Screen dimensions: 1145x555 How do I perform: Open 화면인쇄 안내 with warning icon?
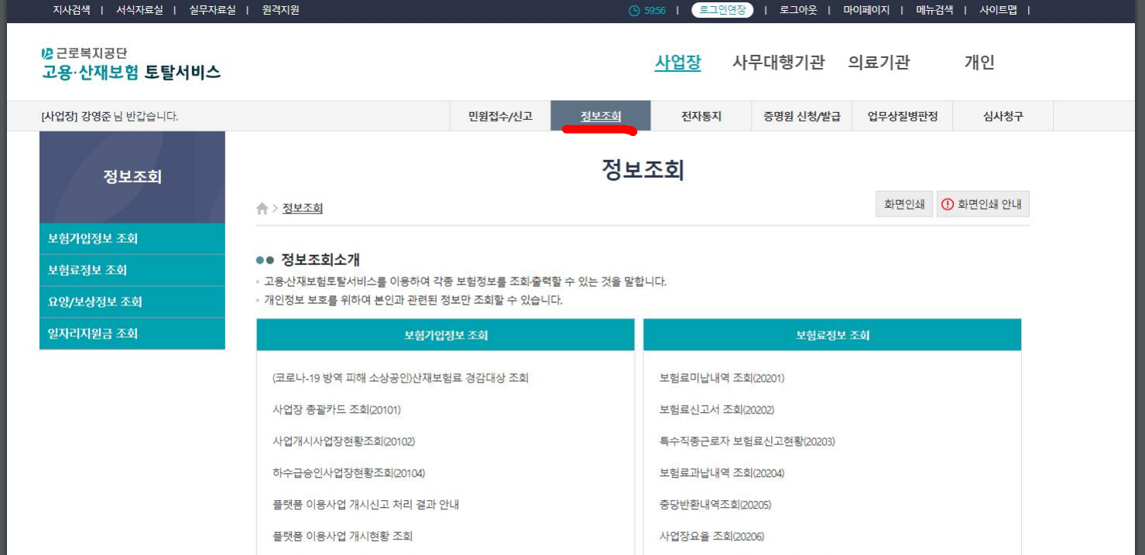click(x=982, y=205)
